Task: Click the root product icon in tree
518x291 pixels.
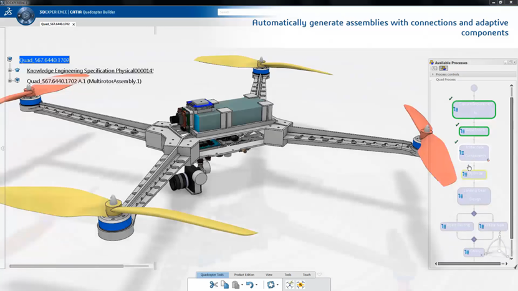Action: tap(9, 59)
